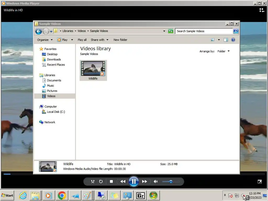View full screen in Media Player
Image resolution: width=268 pixels, height=201 pixels.
[x=260, y=182]
